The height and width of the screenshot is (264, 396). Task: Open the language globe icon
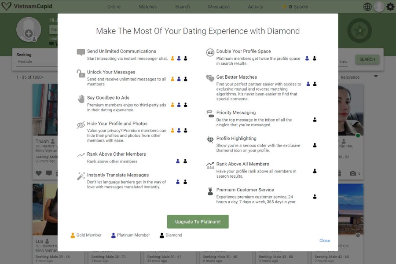coord(367,7)
